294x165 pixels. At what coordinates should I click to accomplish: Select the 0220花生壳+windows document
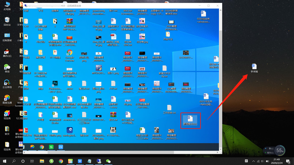203,17
